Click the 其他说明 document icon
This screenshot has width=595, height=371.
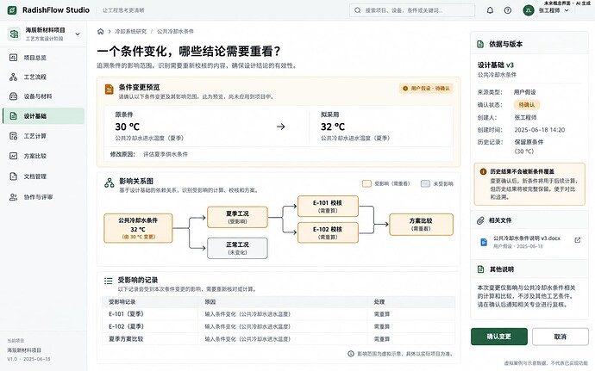click(x=481, y=269)
